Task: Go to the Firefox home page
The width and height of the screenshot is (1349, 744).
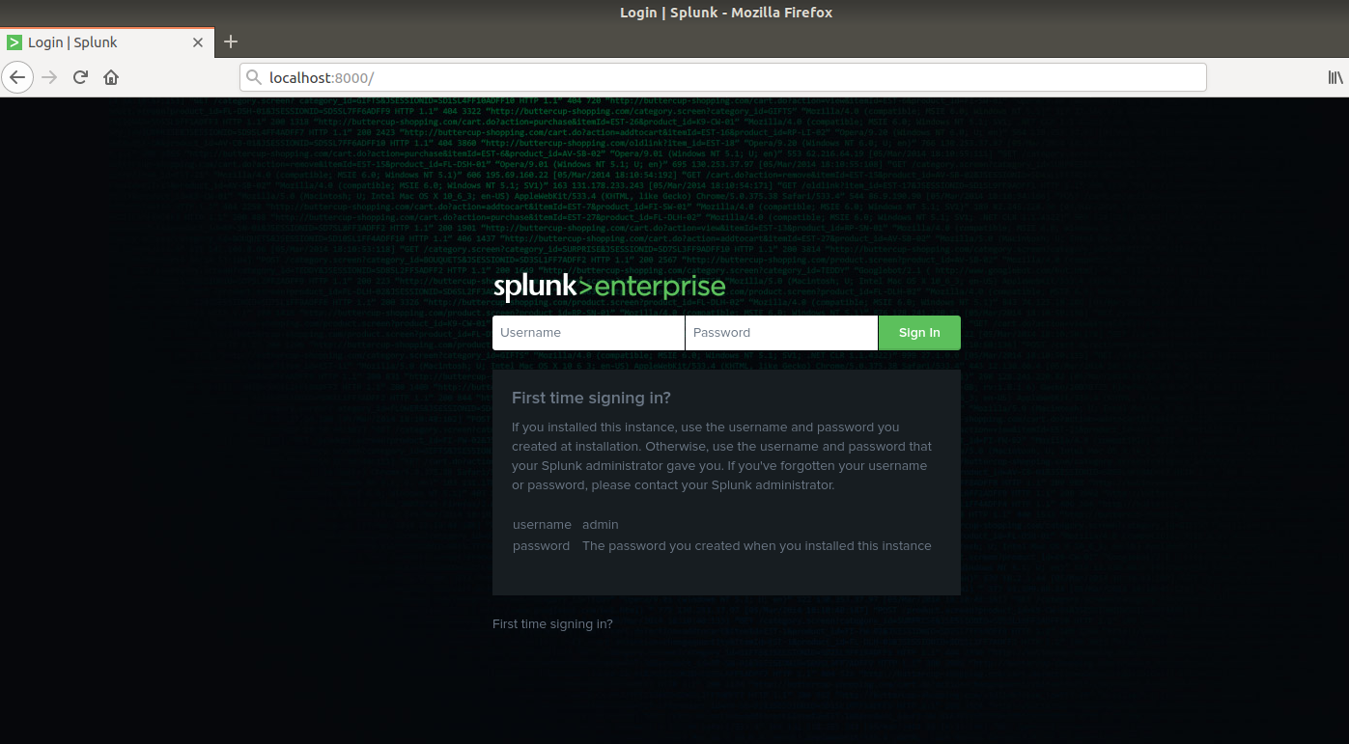Action: pos(111,77)
